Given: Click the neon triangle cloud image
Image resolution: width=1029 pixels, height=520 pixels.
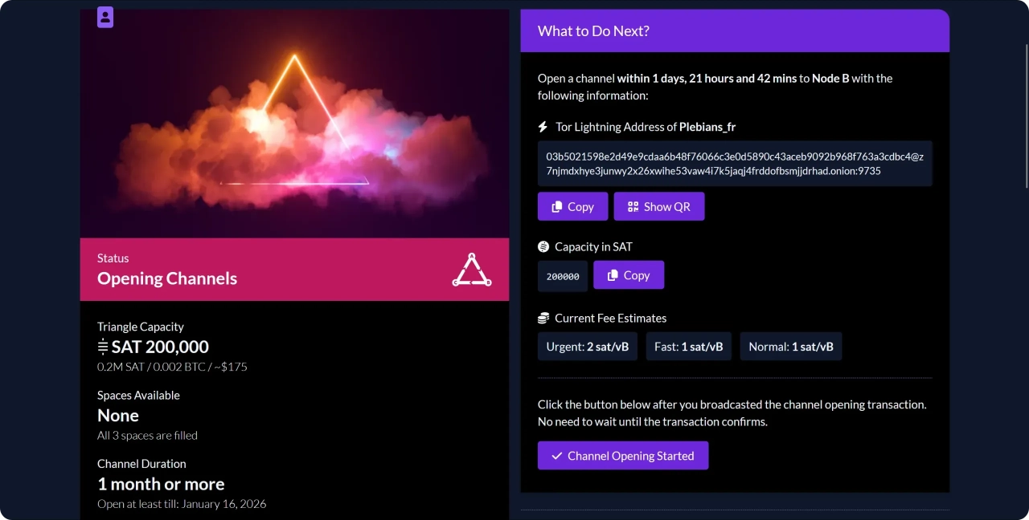Looking at the screenshot, I should (294, 124).
